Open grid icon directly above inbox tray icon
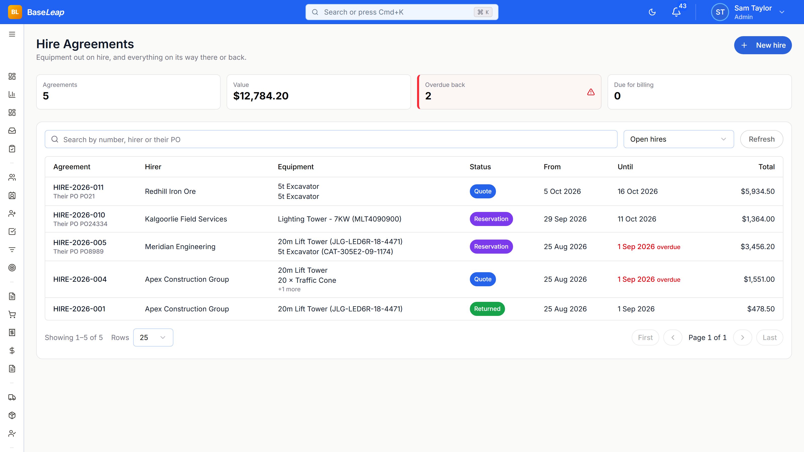This screenshot has height=452, width=804. pos(12,112)
